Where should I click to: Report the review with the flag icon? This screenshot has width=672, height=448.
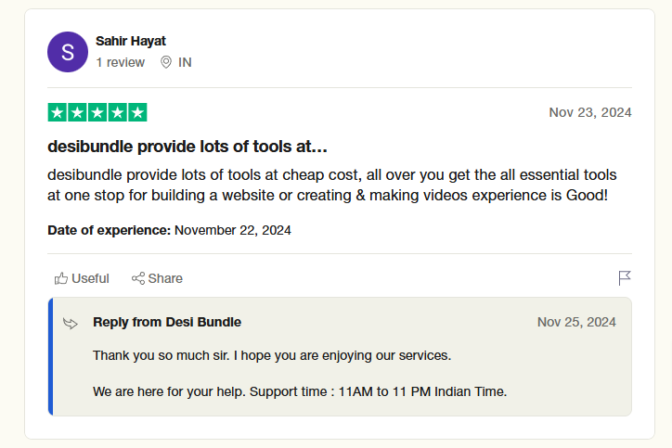[x=625, y=278]
